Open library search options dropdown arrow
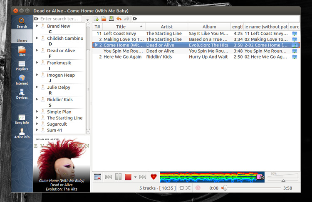 pos(87,20)
